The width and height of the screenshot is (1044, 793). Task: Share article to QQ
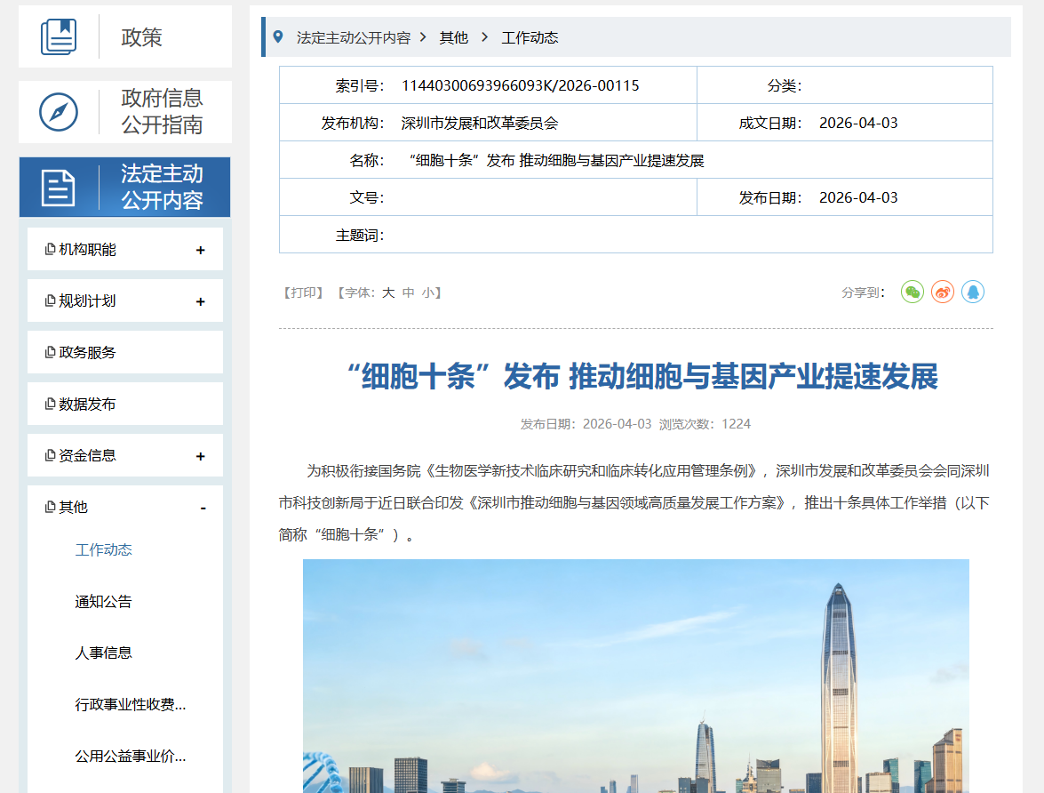(x=973, y=292)
